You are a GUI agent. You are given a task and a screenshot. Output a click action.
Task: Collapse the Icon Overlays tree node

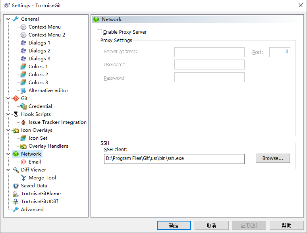8,130
